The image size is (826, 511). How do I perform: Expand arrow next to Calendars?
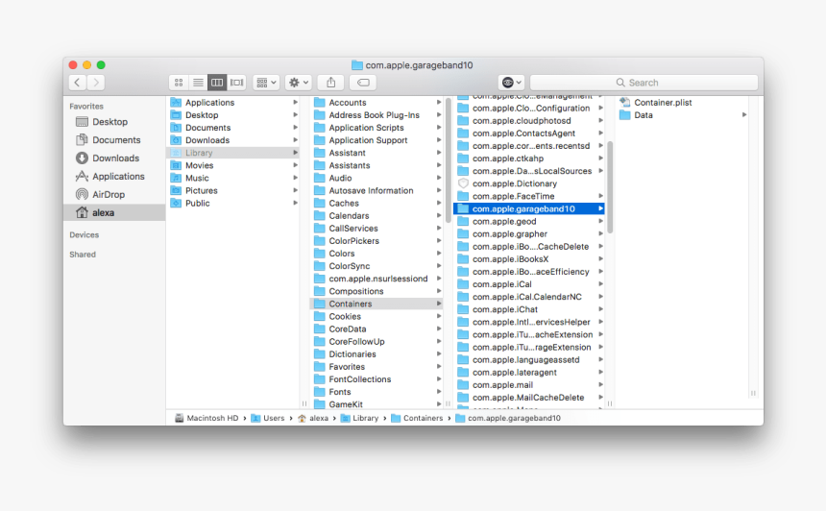point(439,215)
